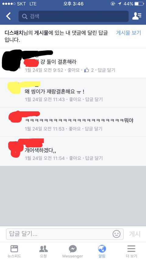
Task: Click the location arrow in status bar
Action: pyautogui.click(x=119, y=4)
